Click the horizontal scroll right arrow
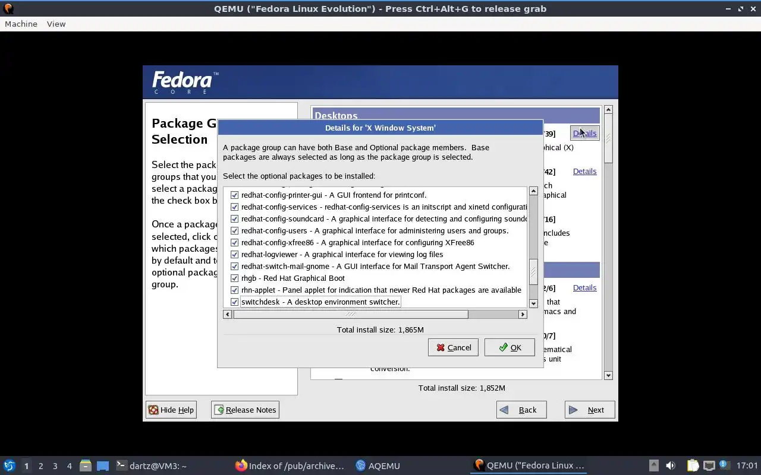761x475 pixels. pyautogui.click(x=523, y=314)
